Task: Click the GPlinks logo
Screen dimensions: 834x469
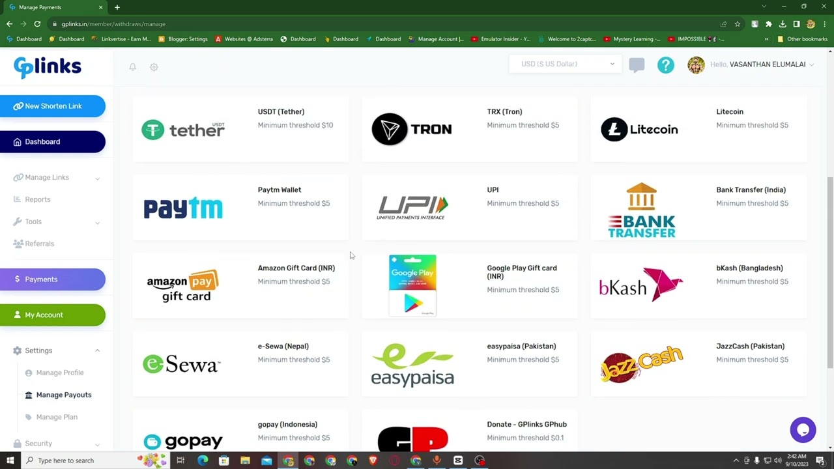Action: click(48, 66)
